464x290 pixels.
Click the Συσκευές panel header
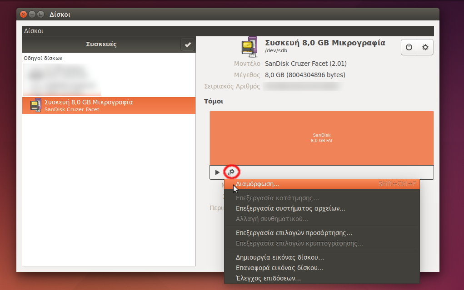[101, 44]
